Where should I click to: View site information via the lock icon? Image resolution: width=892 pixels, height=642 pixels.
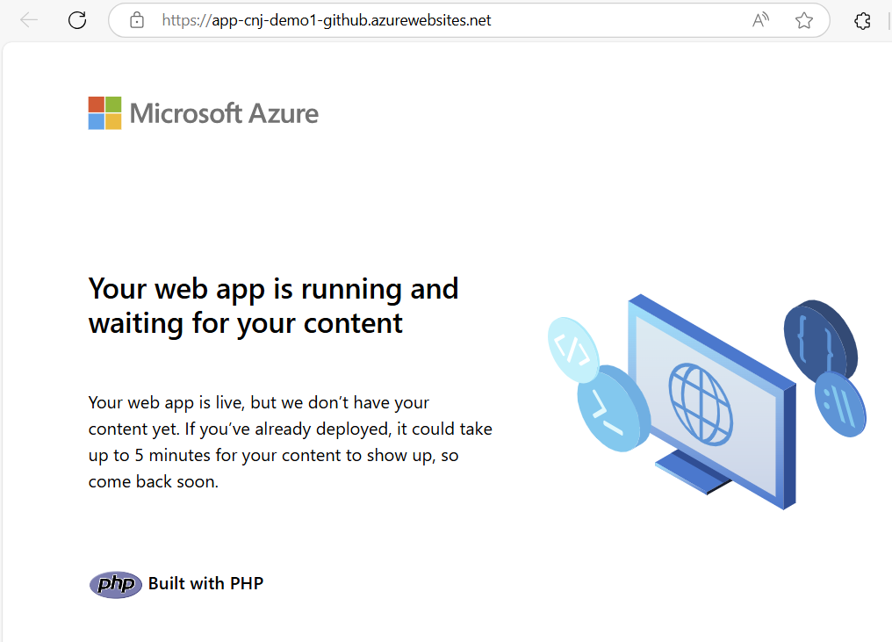(136, 20)
